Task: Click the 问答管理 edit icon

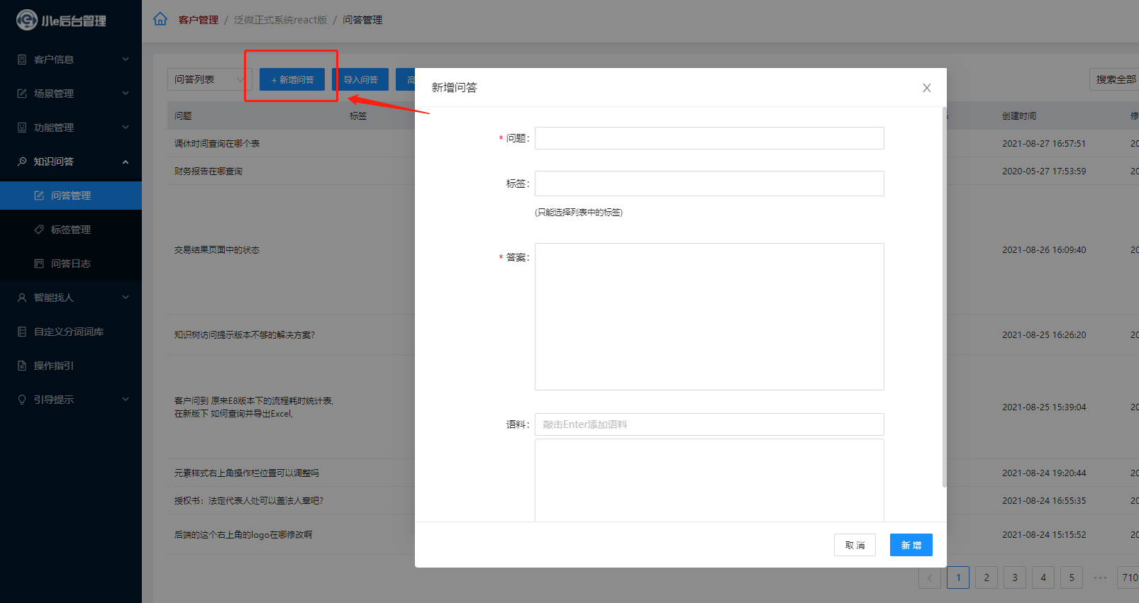Action: pyautogui.click(x=39, y=196)
